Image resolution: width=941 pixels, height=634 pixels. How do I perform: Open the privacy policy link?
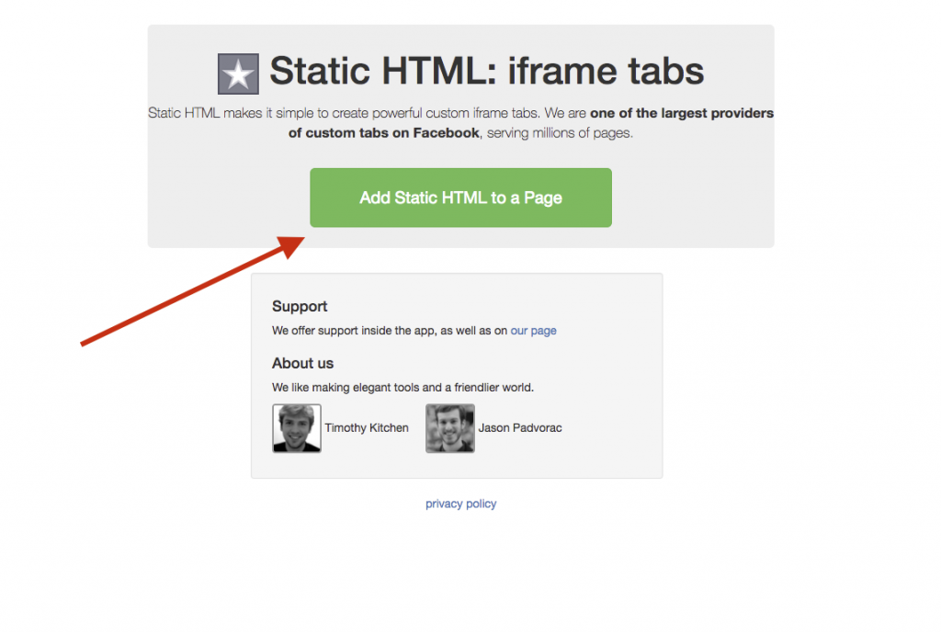[x=460, y=504]
